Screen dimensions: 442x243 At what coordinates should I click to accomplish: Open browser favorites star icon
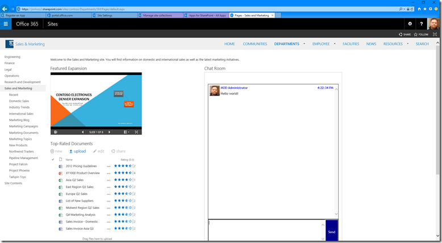[425, 9]
